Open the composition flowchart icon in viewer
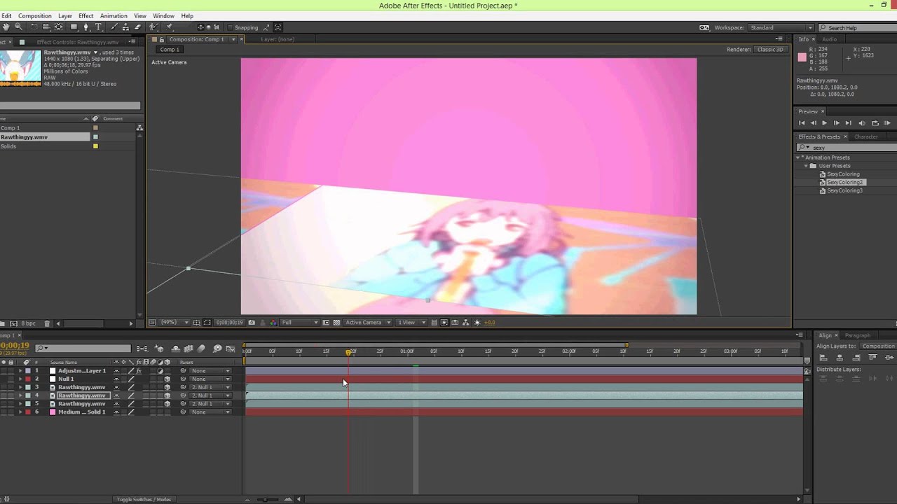 466,323
